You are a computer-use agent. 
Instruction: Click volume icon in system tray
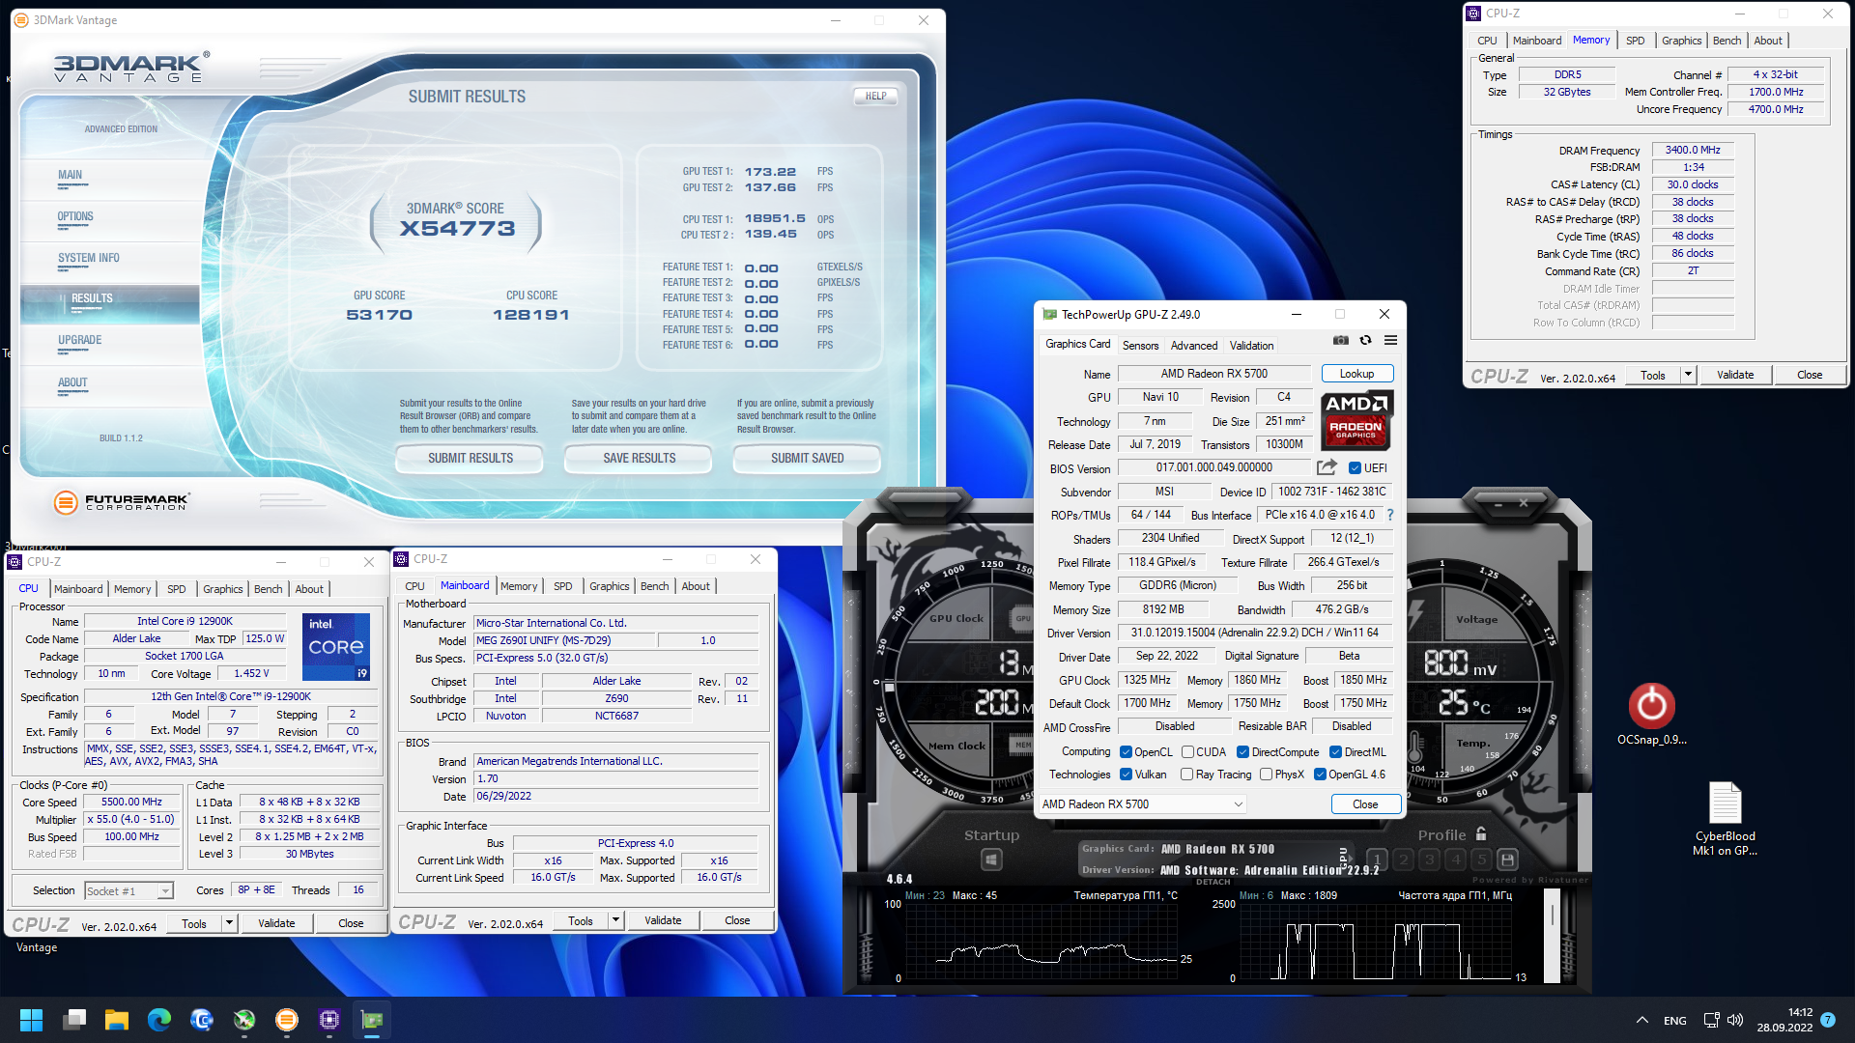pyautogui.click(x=1735, y=1020)
